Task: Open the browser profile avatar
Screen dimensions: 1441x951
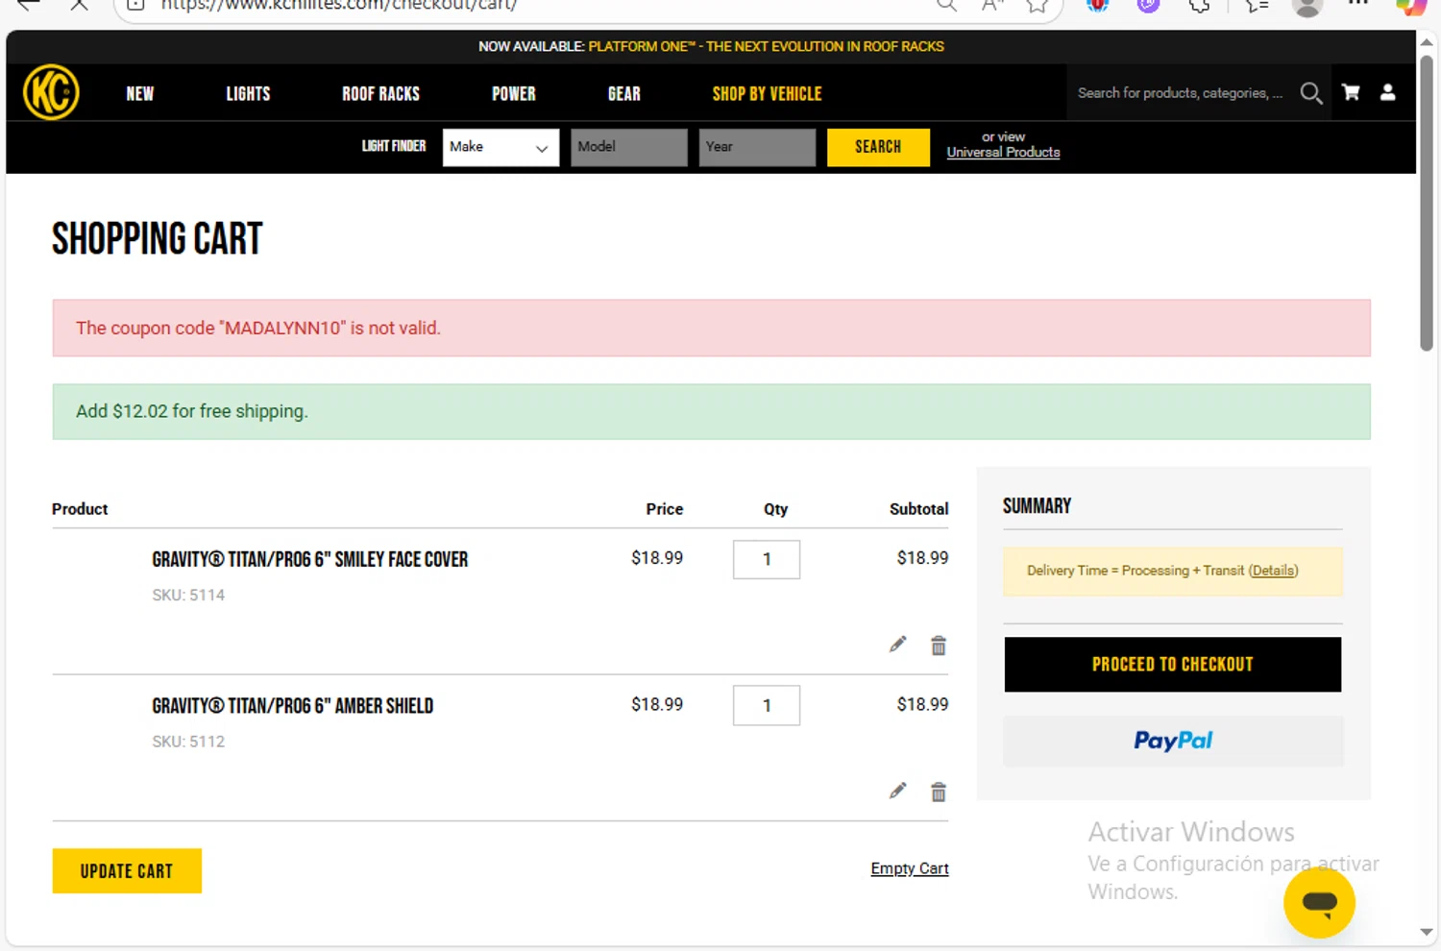Action: click(x=1307, y=6)
